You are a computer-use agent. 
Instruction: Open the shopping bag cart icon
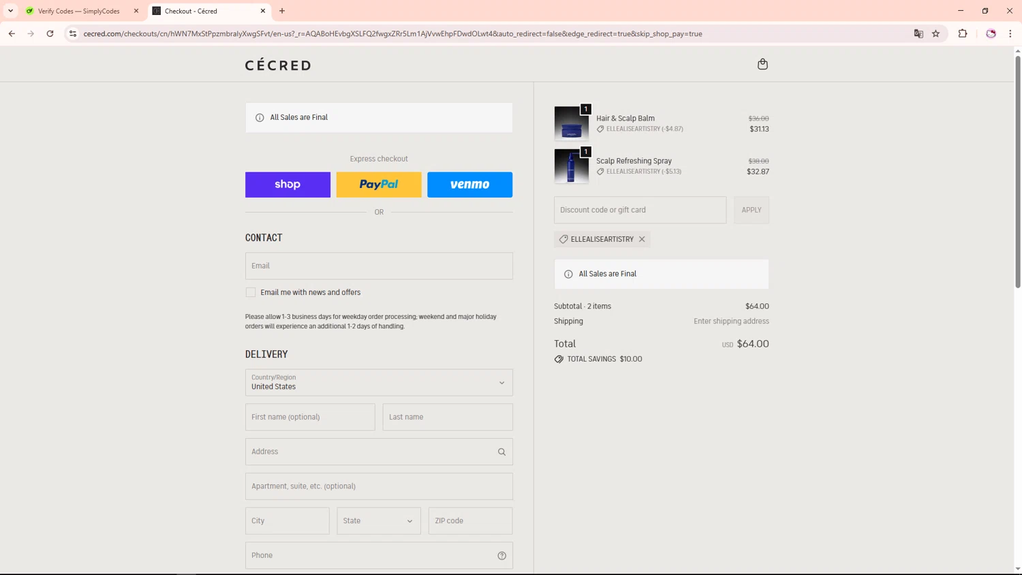click(x=762, y=64)
